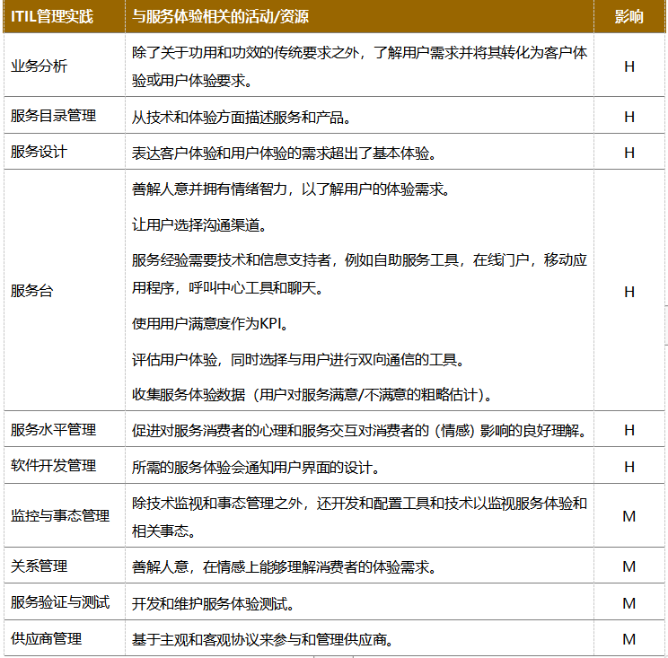Click the 'M' impact in the 供应商管理 row
Image resolution: width=668 pixels, height=658 pixels.
click(629, 639)
